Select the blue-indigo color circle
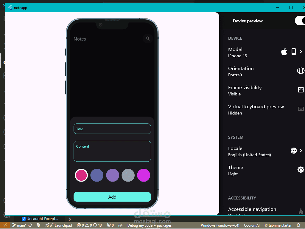 pyautogui.click(x=97, y=175)
